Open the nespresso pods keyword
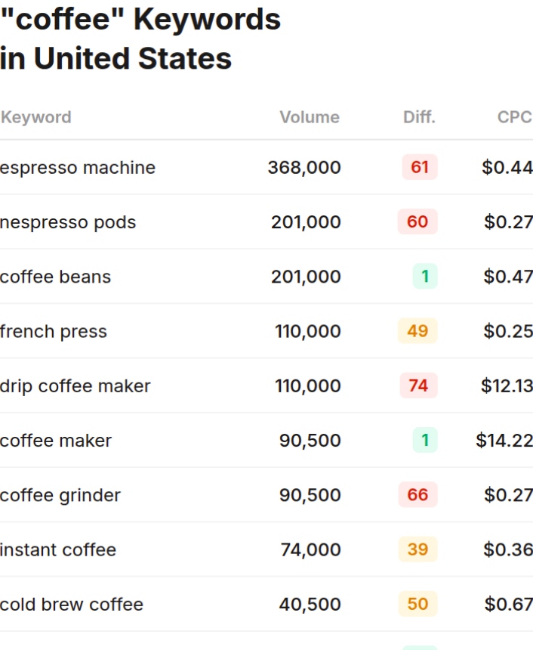533x650 pixels. click(x=68, y=222)
